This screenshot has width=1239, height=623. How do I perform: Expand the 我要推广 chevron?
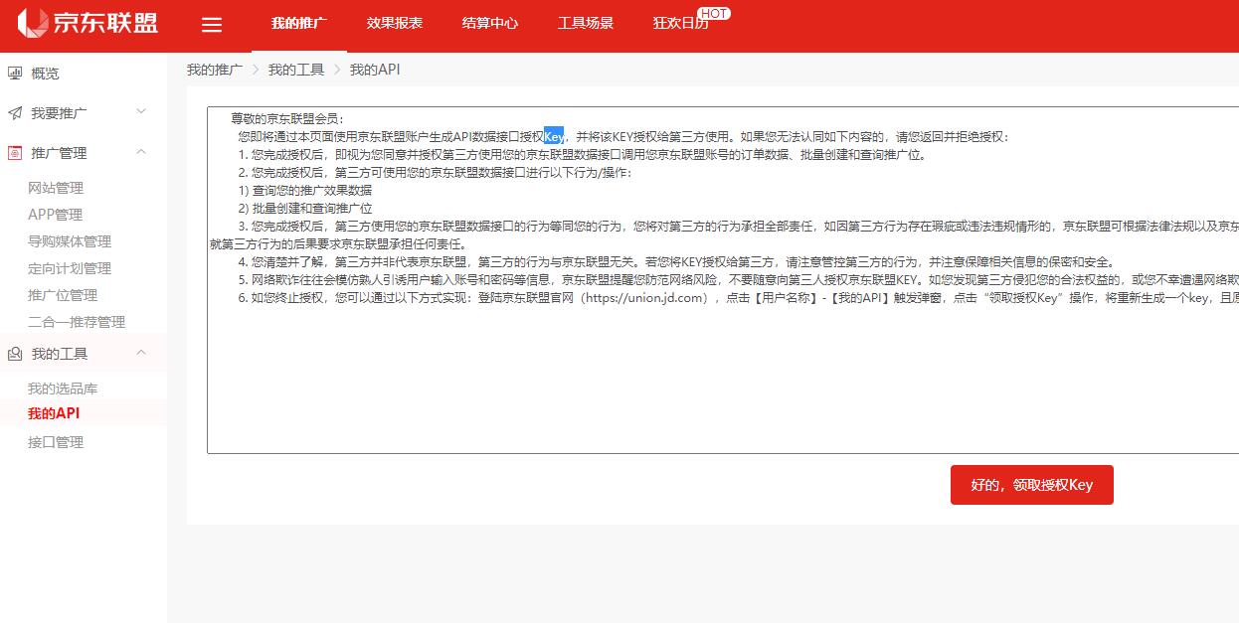coord(141,111)
